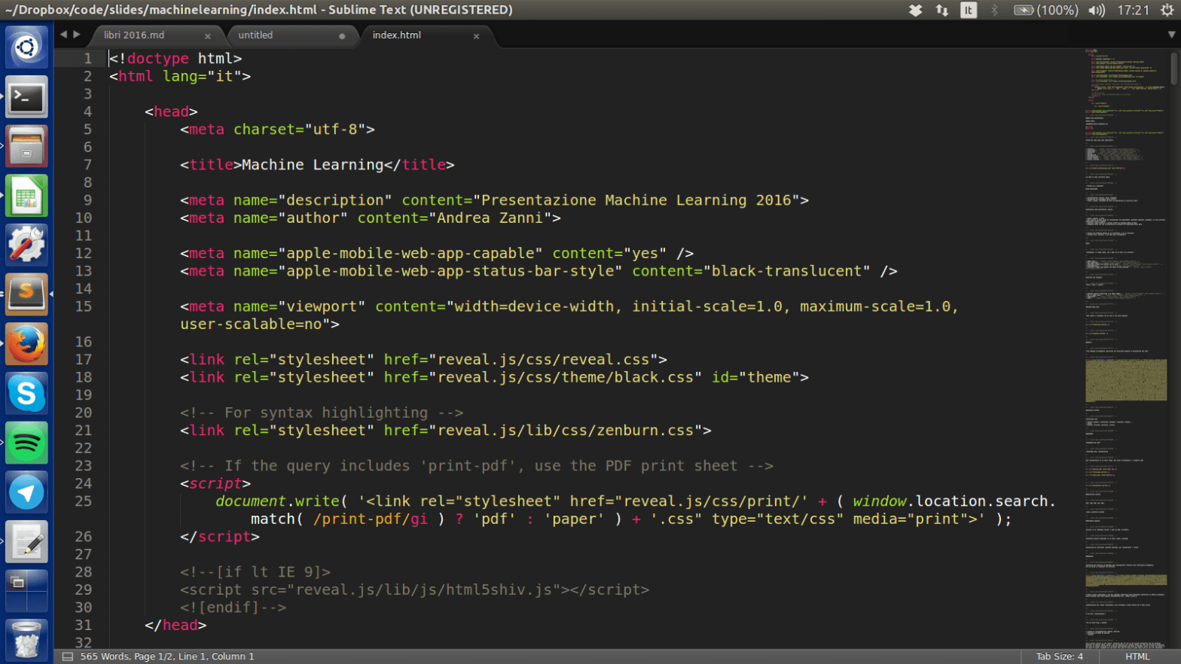Toggle the side panel switcher in status bar
Image resolution: width=1181 pixels, height=664 pixels.
click(x=67, y=656)
